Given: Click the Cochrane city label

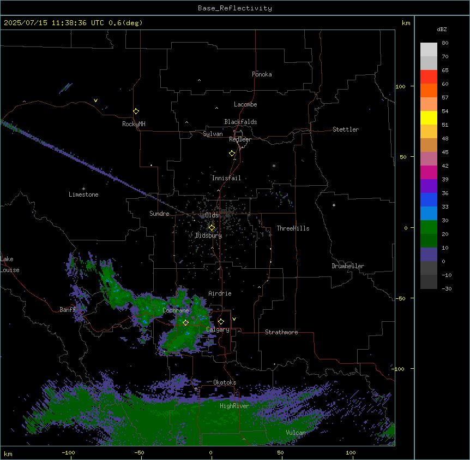Looking at the screenshot, I should coord(176,310).
